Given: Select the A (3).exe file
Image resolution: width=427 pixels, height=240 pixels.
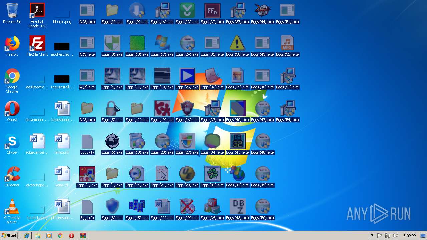Looking at the screenshot, I should pos(87,11).
